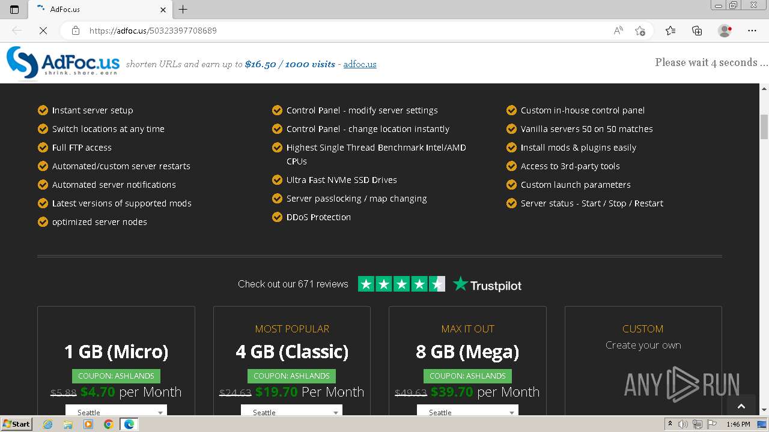This screenshot has width=769, height=432.
Task: Click the back navigation arrow
Action: point(17,31)
